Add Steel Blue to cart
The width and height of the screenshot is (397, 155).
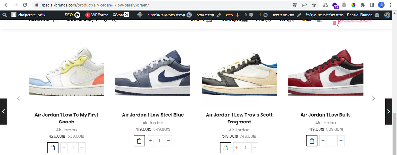[139, 141]
